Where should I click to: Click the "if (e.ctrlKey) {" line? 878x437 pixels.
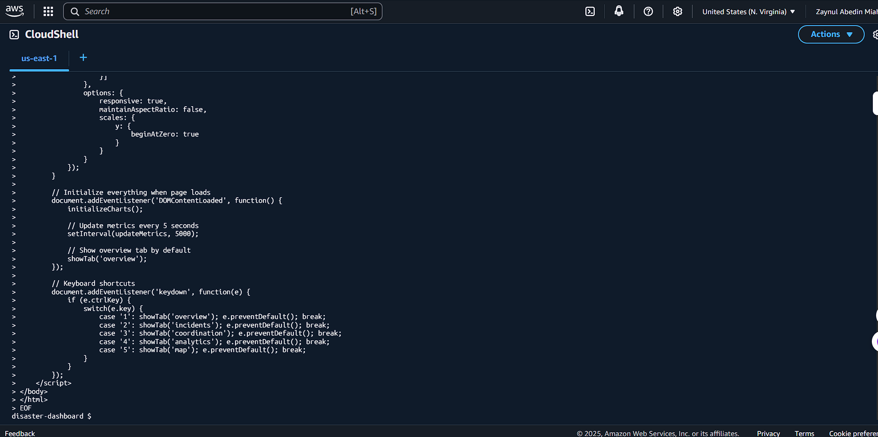[99, 300]
